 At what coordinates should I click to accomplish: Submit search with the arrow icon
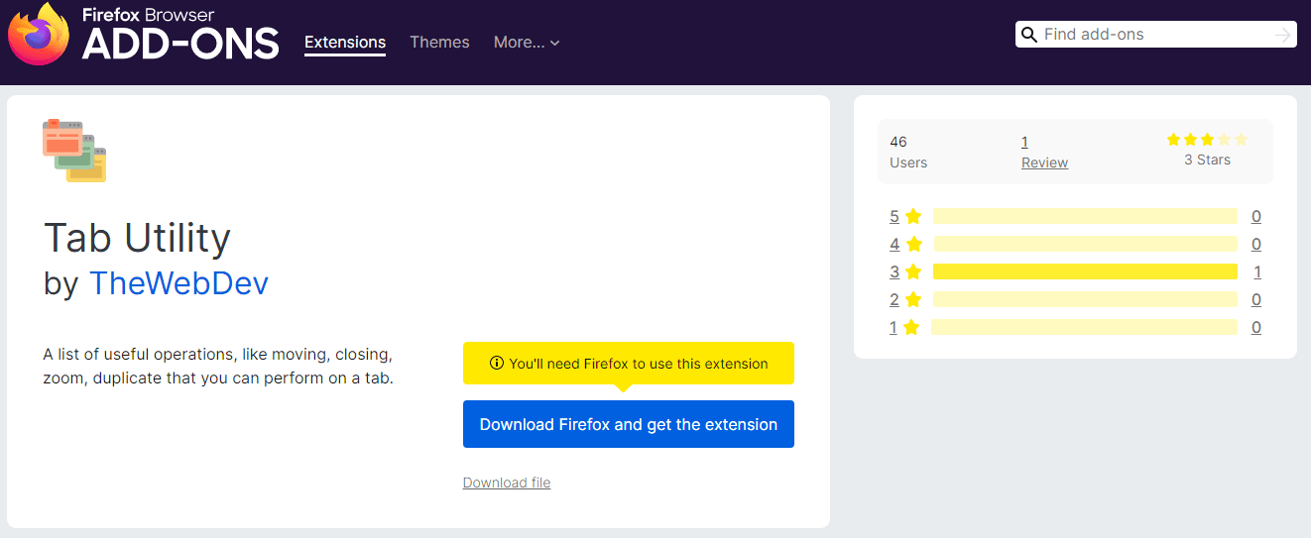pyautogui.click(x=1283, y=35)
